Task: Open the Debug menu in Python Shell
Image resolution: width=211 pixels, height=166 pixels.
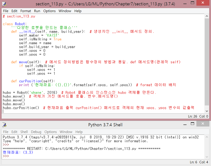Action: click(36, 132)
